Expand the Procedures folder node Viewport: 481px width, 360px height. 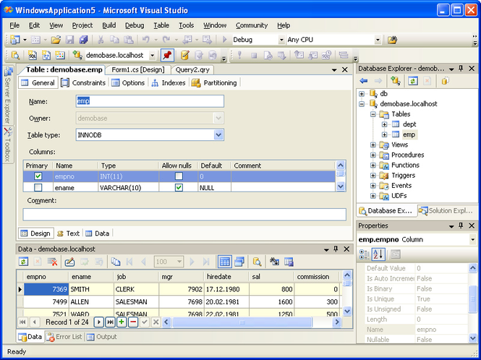pos(373,155)
